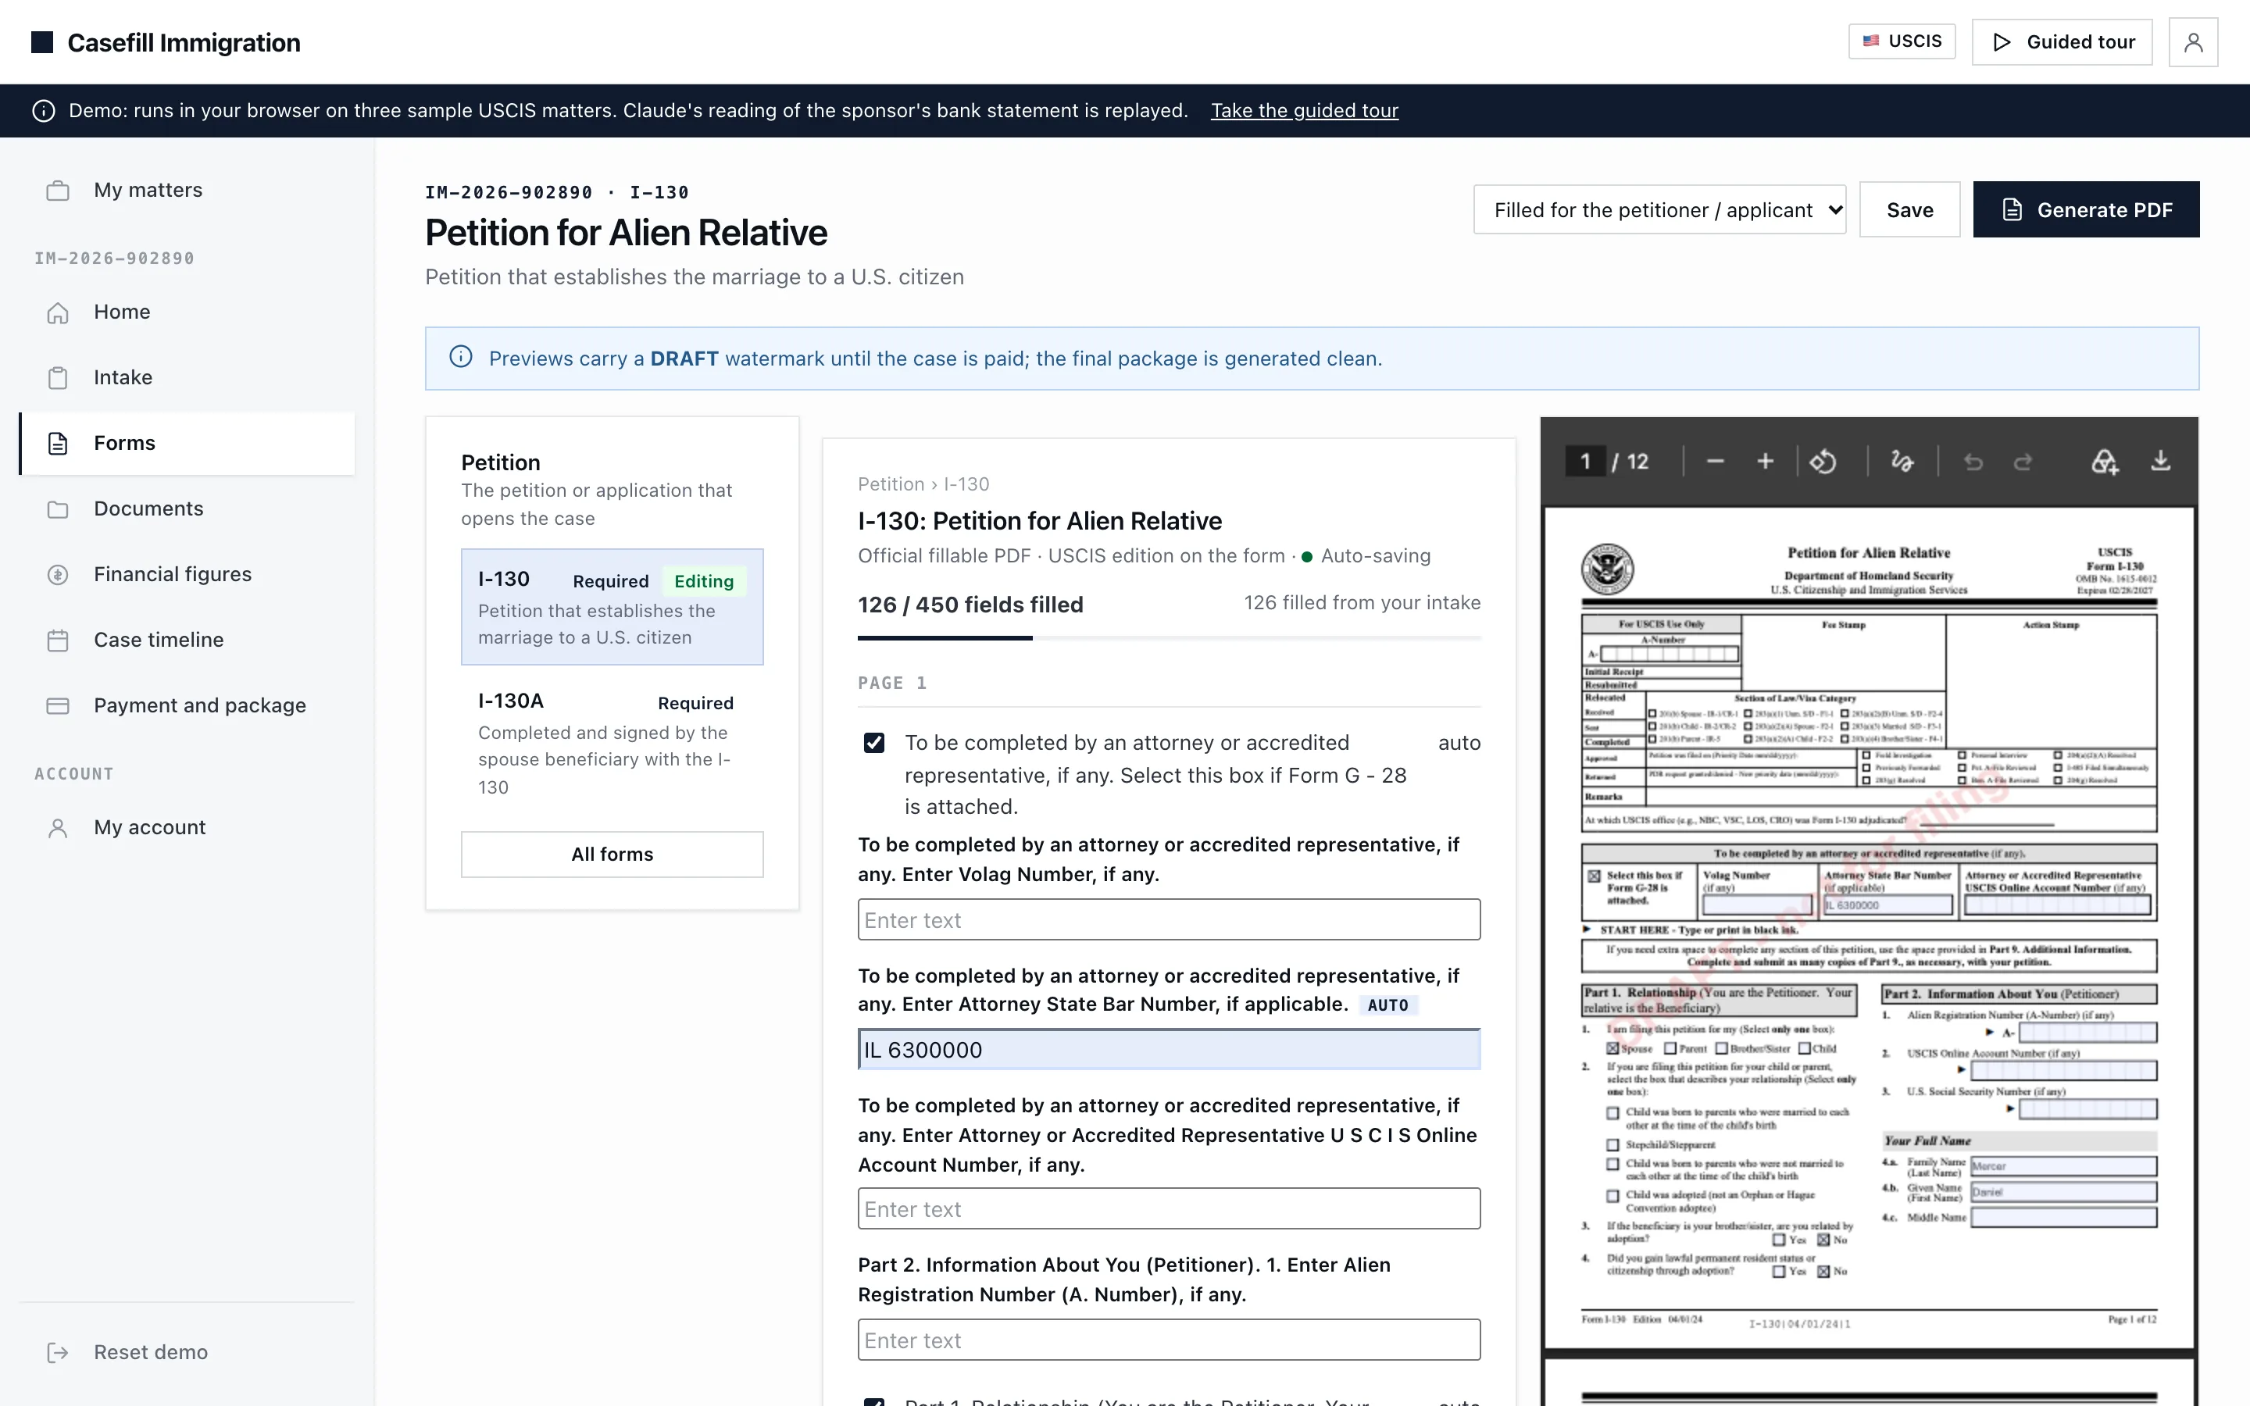Zoom in the PDF preview
Image resolution: width=2250 pixels, height=1406 pixels.
pos(1765,461)
